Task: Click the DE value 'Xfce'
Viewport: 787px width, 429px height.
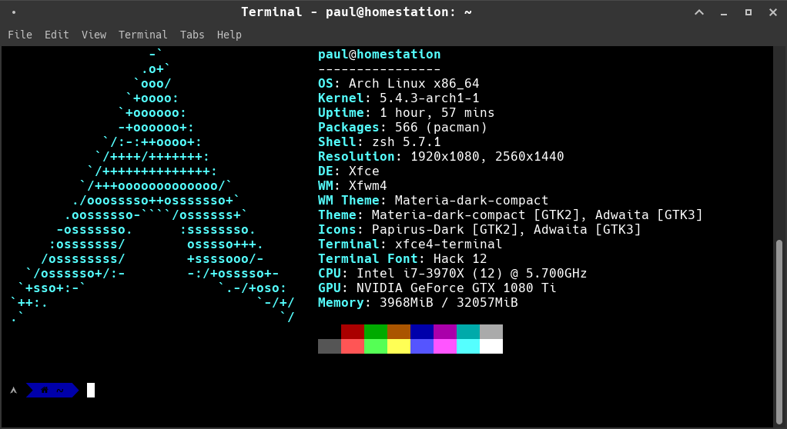Action: 364,171
